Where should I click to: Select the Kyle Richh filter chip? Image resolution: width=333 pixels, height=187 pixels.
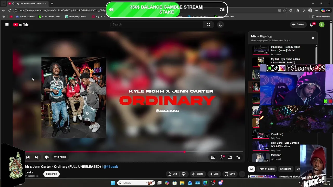pos(286,169)
